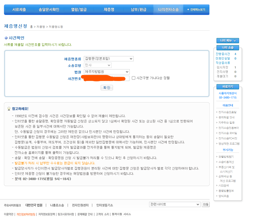Image resolution: width=265 pixels, height=217 pixels.
Task: Open 제출대기 documents
Action: point(223,76)
